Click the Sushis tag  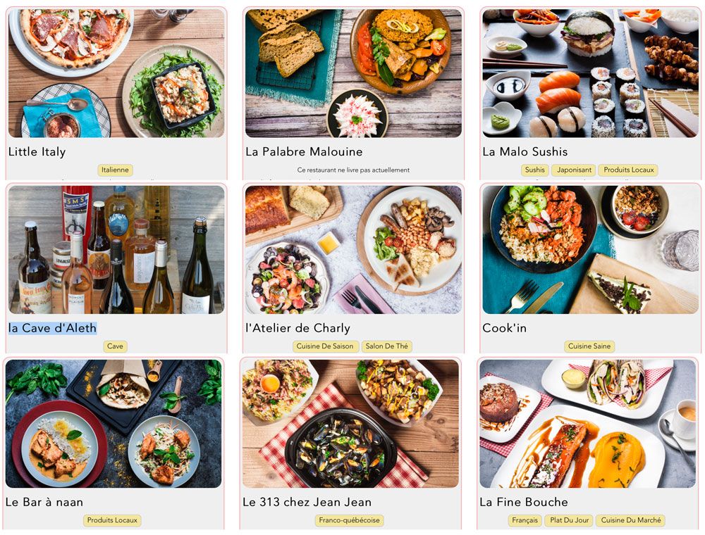click(x=535, y=170)
